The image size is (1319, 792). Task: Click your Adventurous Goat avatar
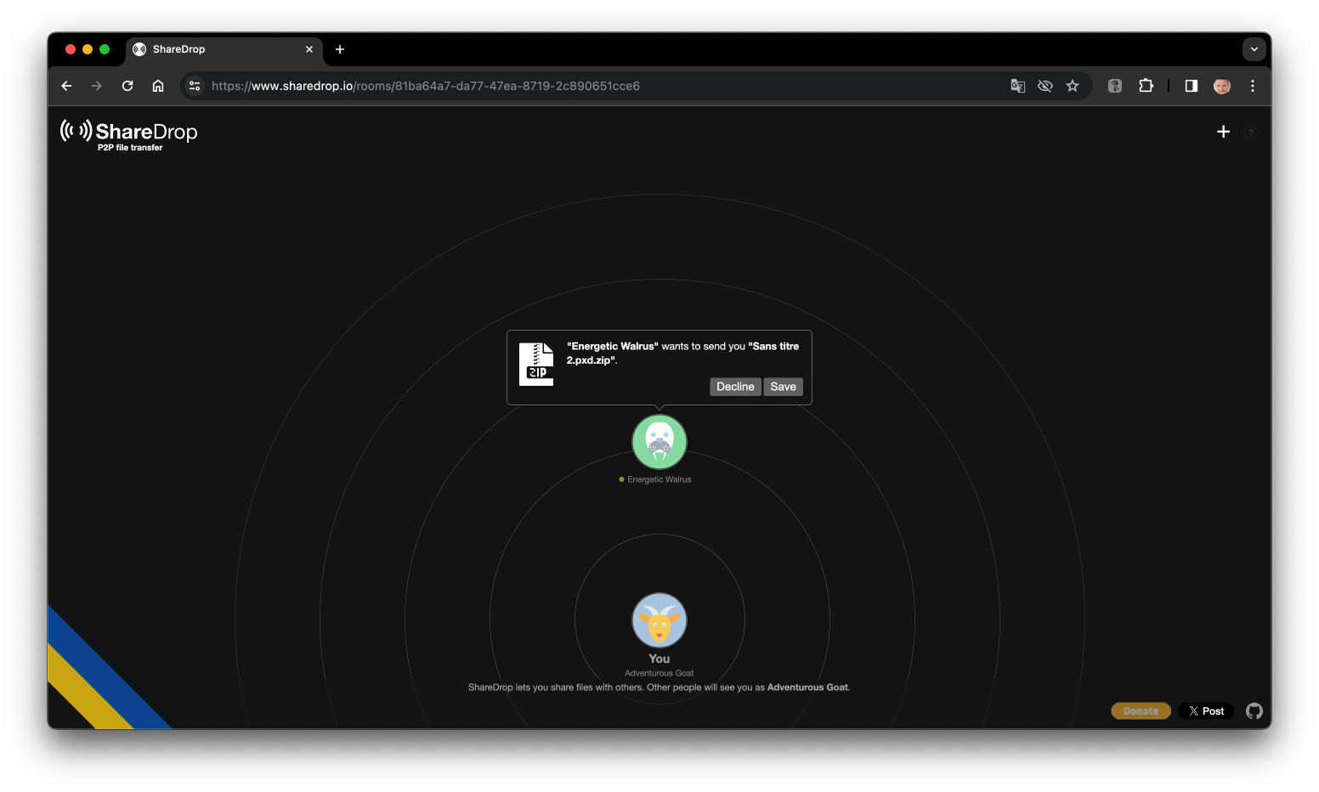point(659,620)
